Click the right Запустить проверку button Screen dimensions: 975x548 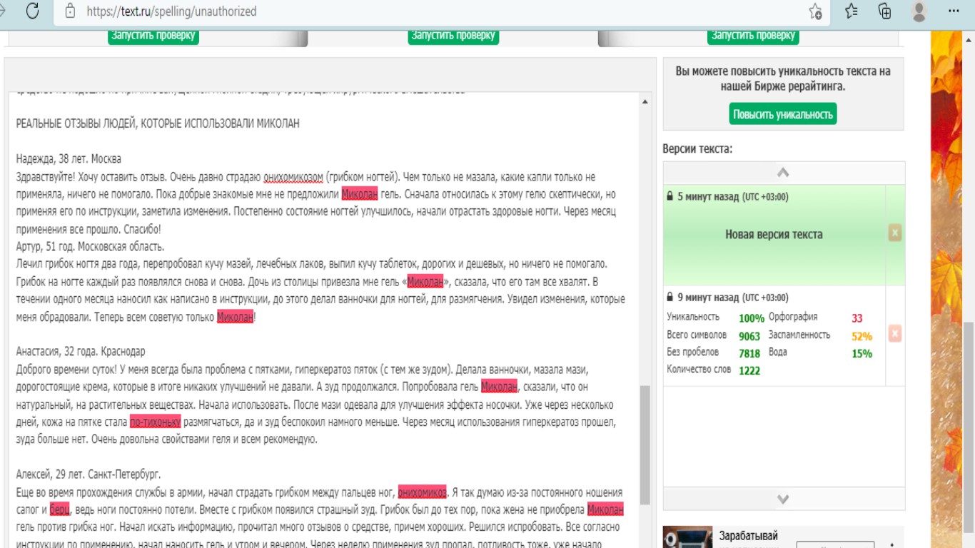click(754, 36)
